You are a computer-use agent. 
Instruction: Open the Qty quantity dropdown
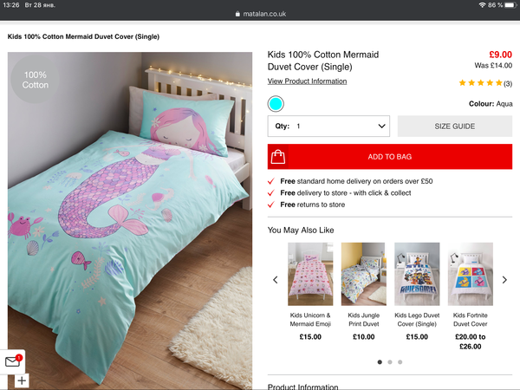[x=328, y=126]
